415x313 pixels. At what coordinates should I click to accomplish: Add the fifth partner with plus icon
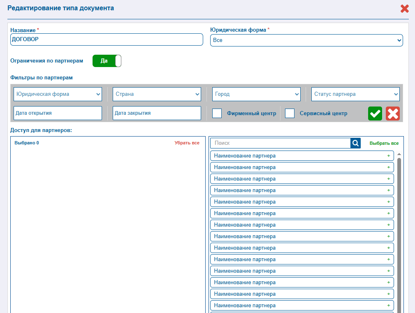tap(389, 202)
